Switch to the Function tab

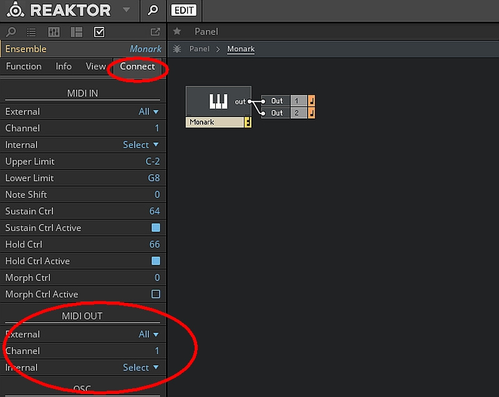(x=24, y=66)
